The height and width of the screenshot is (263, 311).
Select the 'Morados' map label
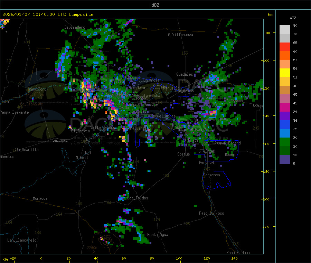[x=40, y=198]
